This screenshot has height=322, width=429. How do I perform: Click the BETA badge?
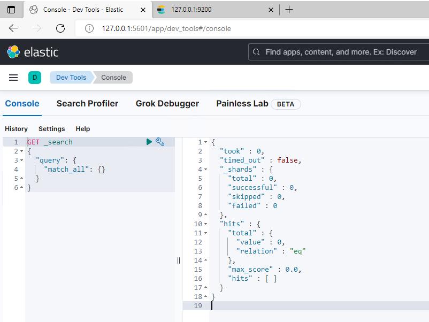286,104
